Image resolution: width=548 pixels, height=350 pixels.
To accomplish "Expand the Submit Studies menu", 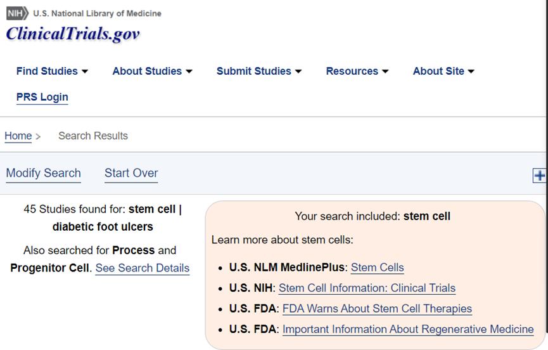I will coord(258,71).
